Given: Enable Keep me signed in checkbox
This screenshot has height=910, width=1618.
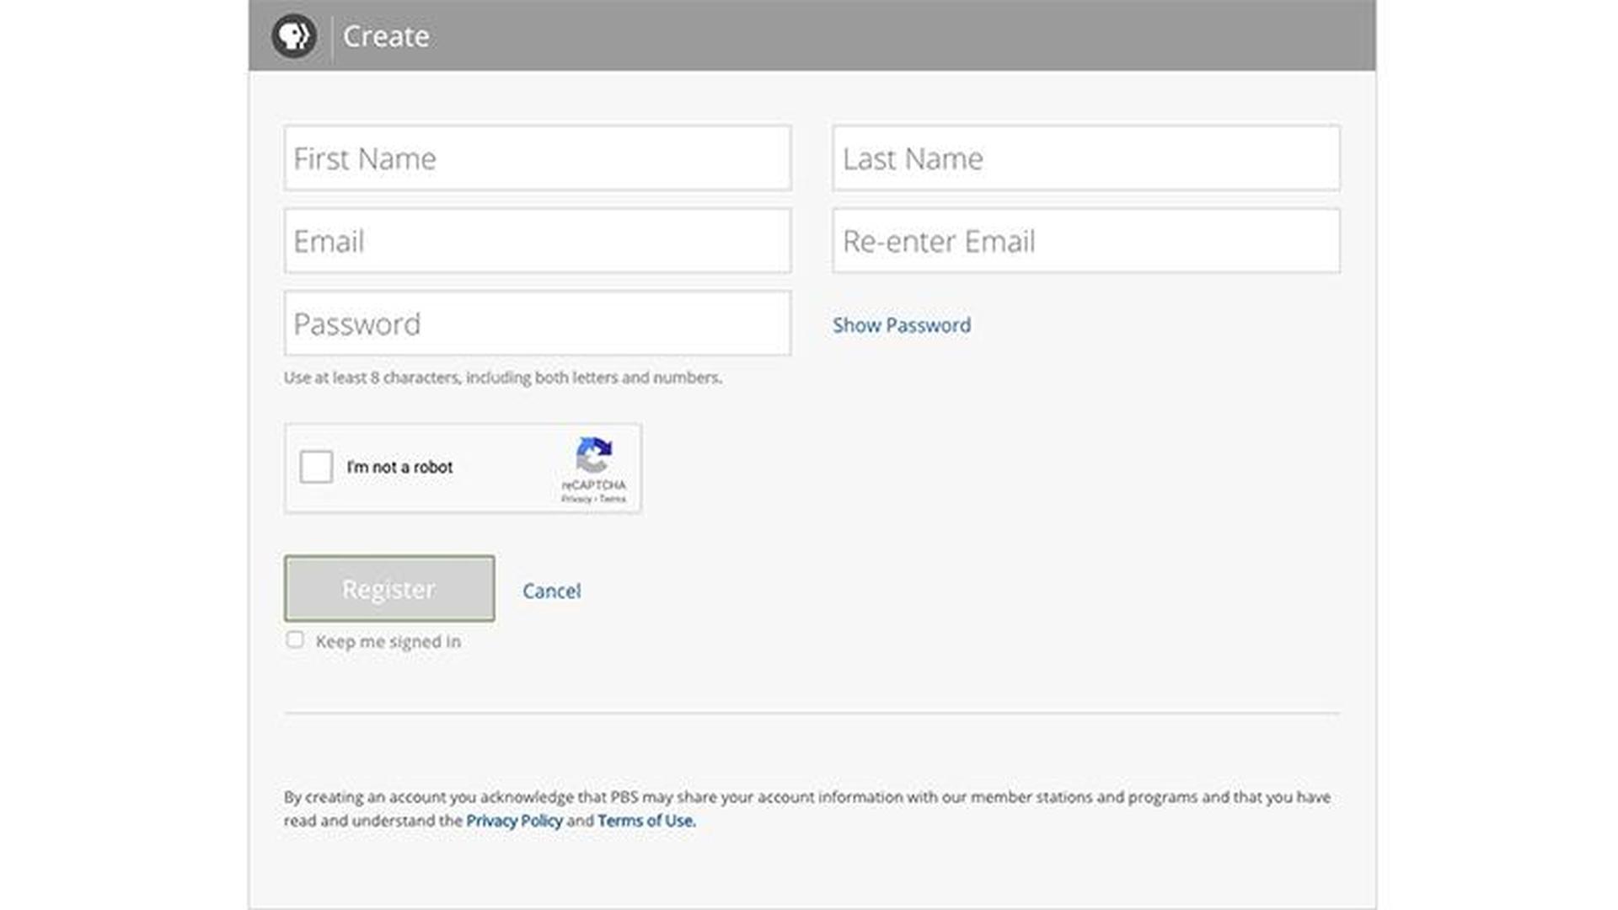Looking at the screenshot, I should pos(295,640).
